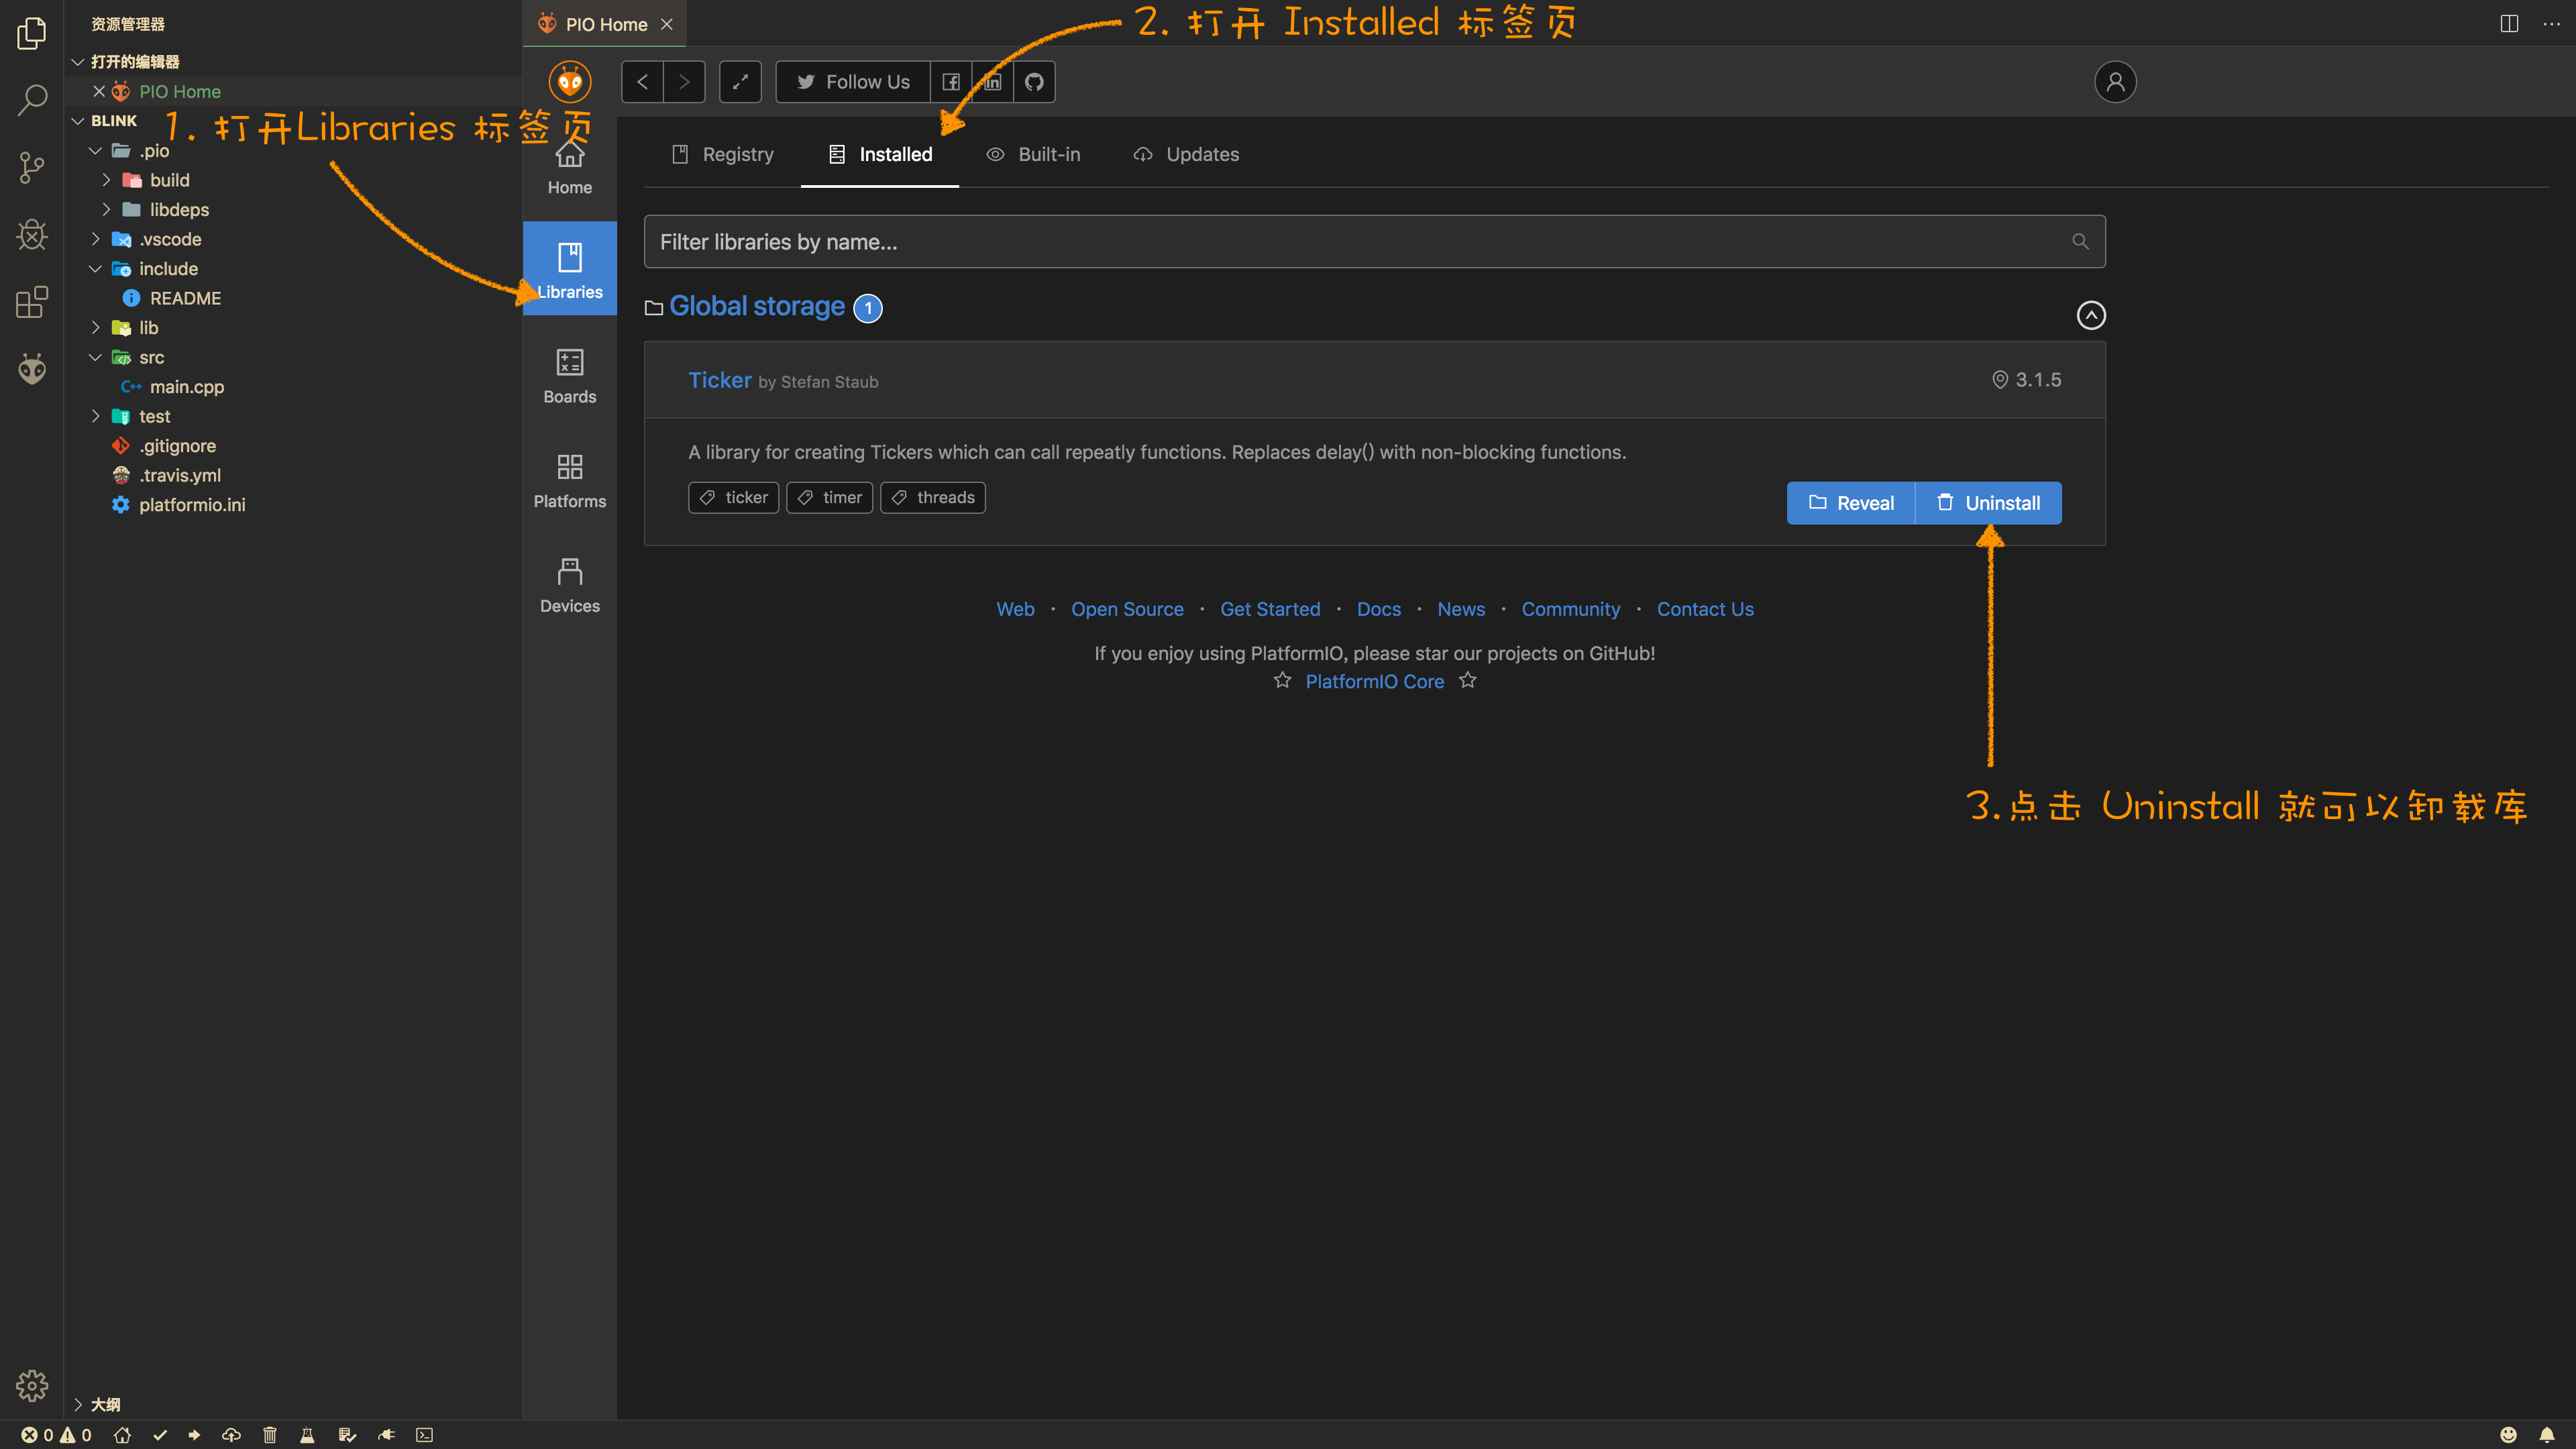
Task: Collapse the include folder in explorer
Action: click(x=96, y=268)
